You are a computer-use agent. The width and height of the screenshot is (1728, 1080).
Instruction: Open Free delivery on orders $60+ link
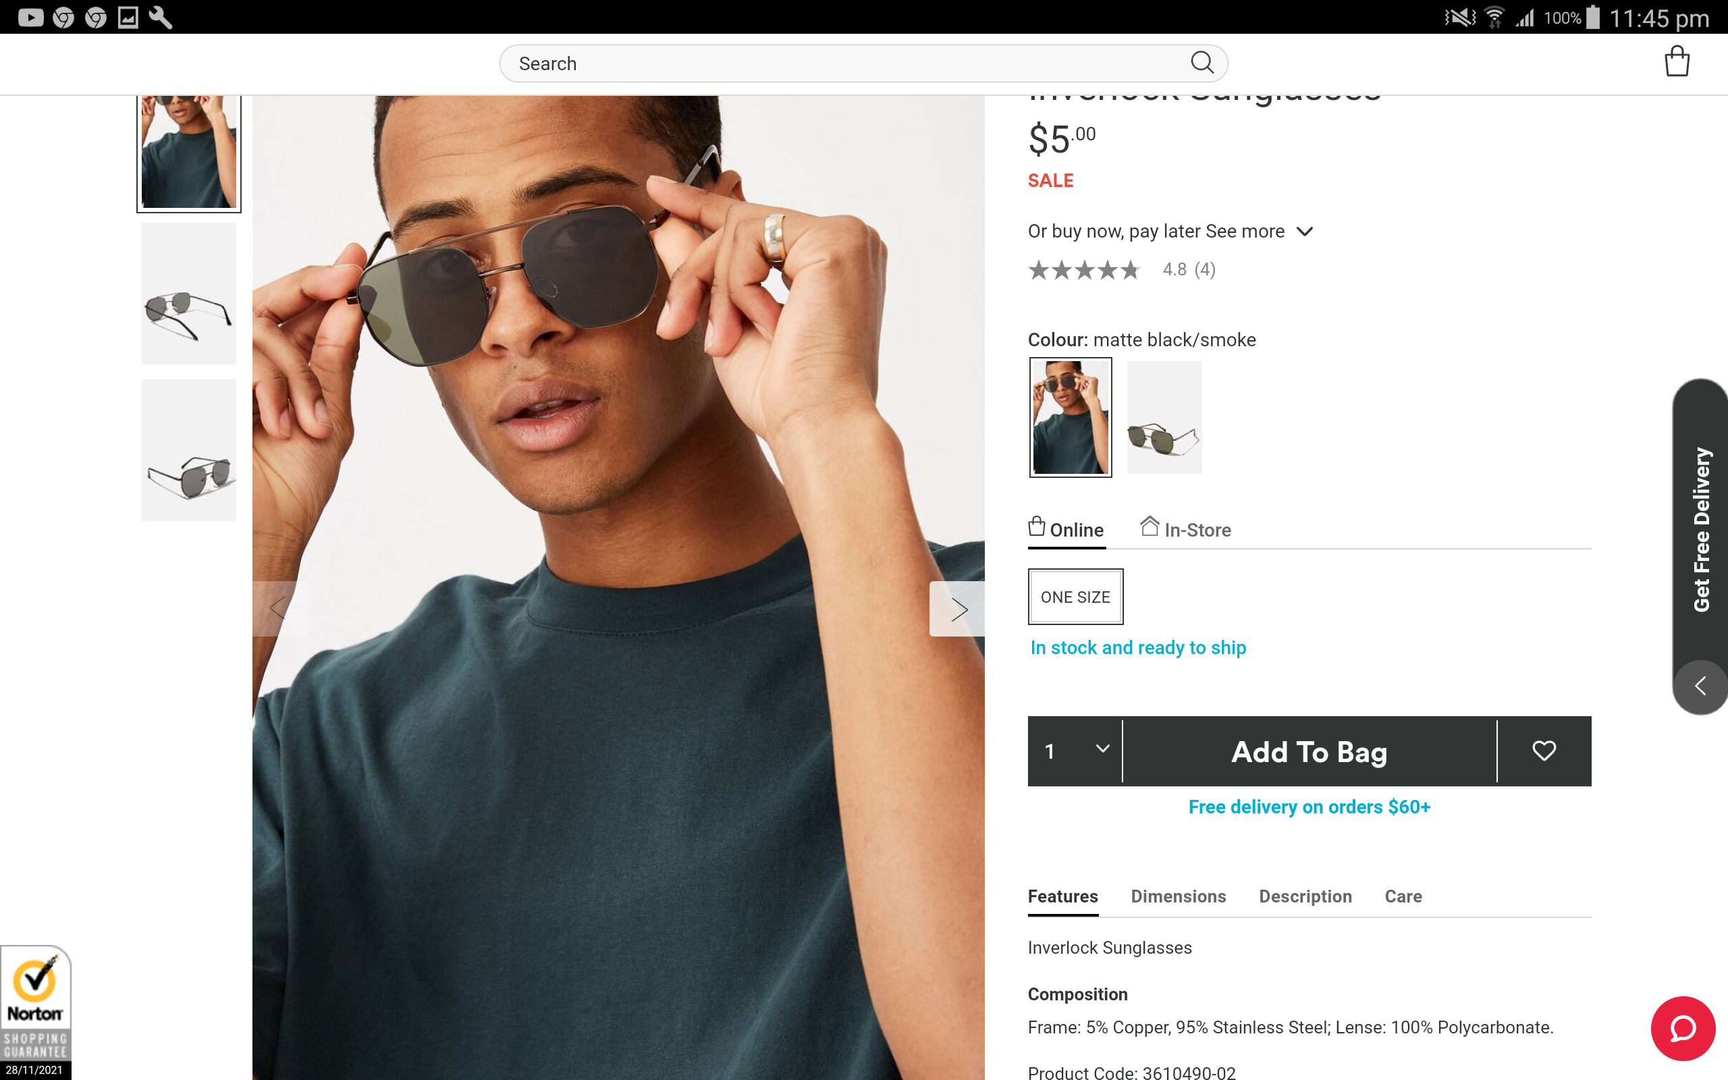[x=1309, y=807]
